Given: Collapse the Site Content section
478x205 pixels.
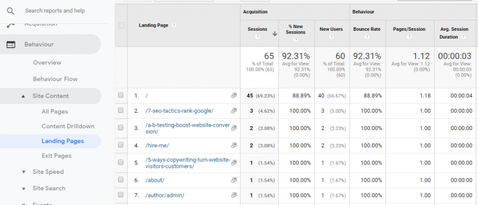Looking at the screenshot, I should coord(23,96).
